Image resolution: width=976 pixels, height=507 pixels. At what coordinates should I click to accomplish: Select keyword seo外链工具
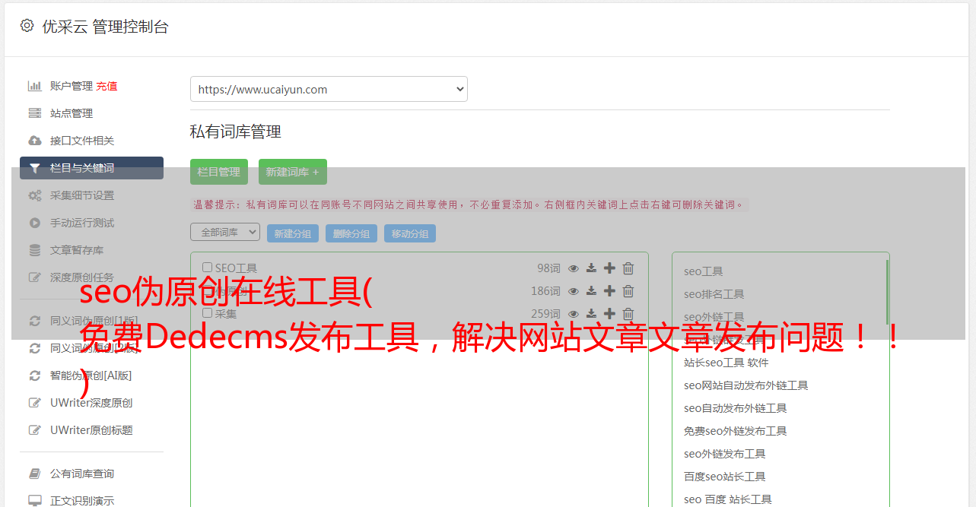tap(714, 317)
